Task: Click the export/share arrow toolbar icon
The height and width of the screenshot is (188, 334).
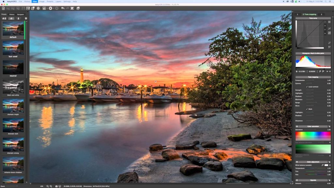Action: coord(33,8)
